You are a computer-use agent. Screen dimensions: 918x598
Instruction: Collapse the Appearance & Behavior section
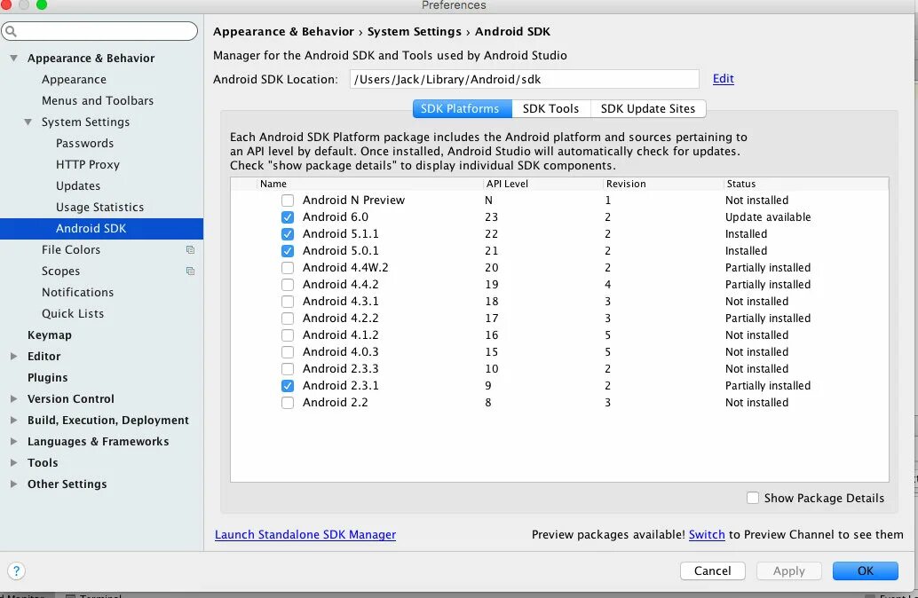(13, 58)
